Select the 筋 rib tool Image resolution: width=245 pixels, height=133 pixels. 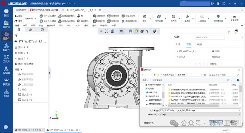pos(80,16)
